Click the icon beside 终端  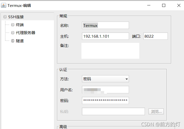click(13, 25)
